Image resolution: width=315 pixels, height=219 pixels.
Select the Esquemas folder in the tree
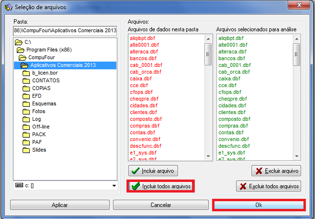(x=44, y=103)
